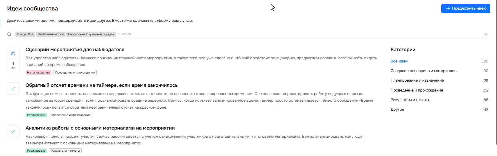Click the "Результаты и отчеты" tag on analytics idea
Screen dimensions: 497x156
point(65,151)
